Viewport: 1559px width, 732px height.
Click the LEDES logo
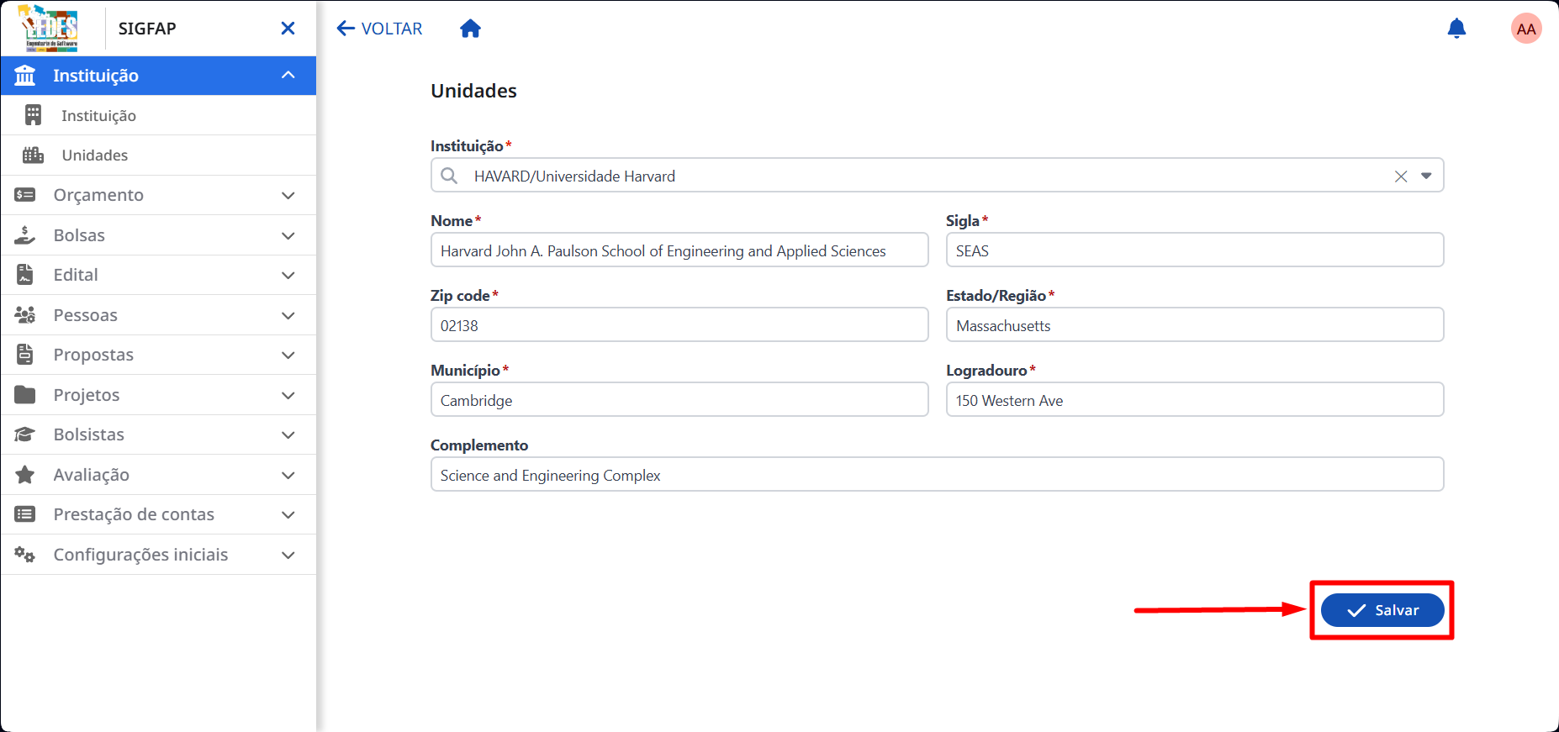49,29
